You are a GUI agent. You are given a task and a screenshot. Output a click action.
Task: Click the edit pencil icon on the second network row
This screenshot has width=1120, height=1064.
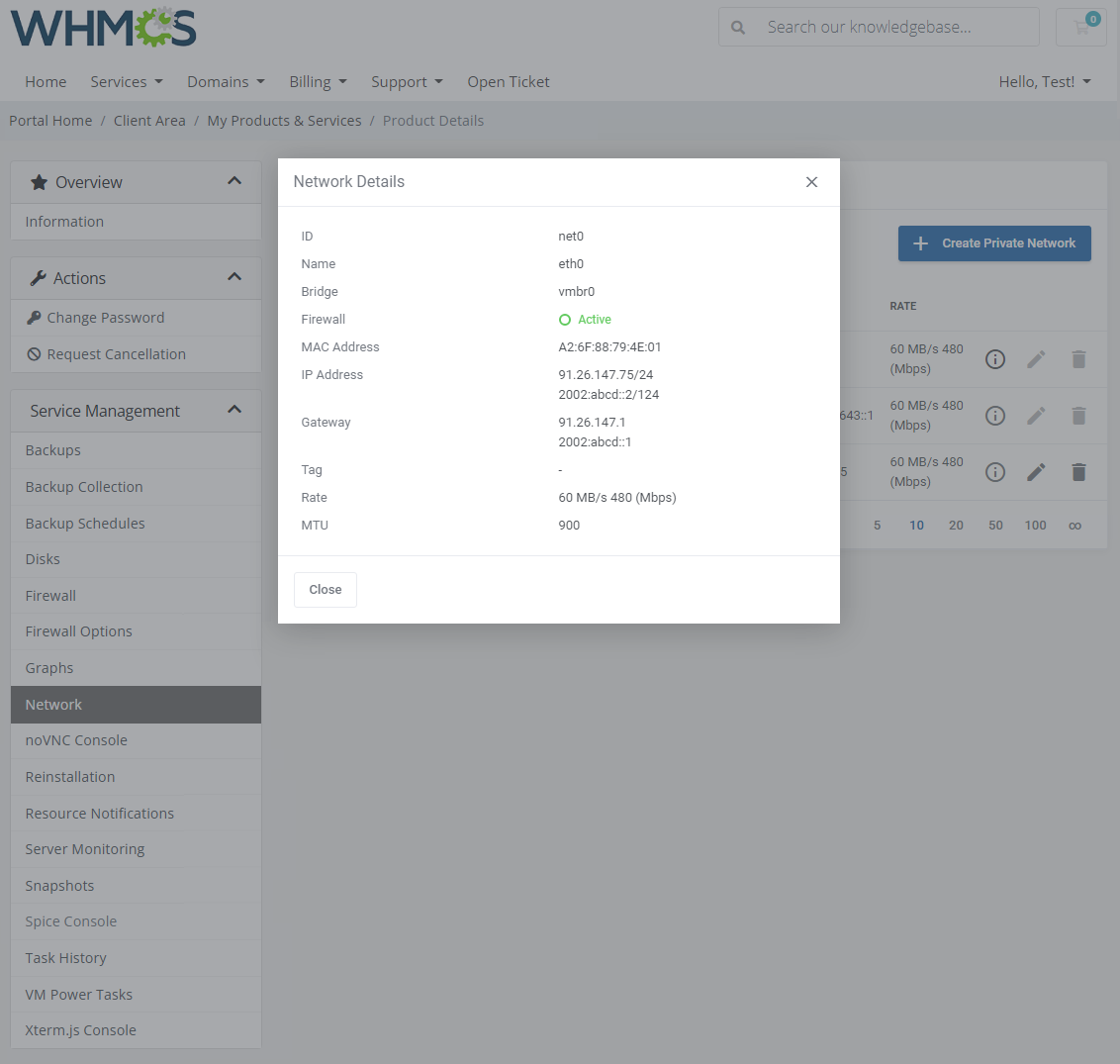click(1036, 416)
